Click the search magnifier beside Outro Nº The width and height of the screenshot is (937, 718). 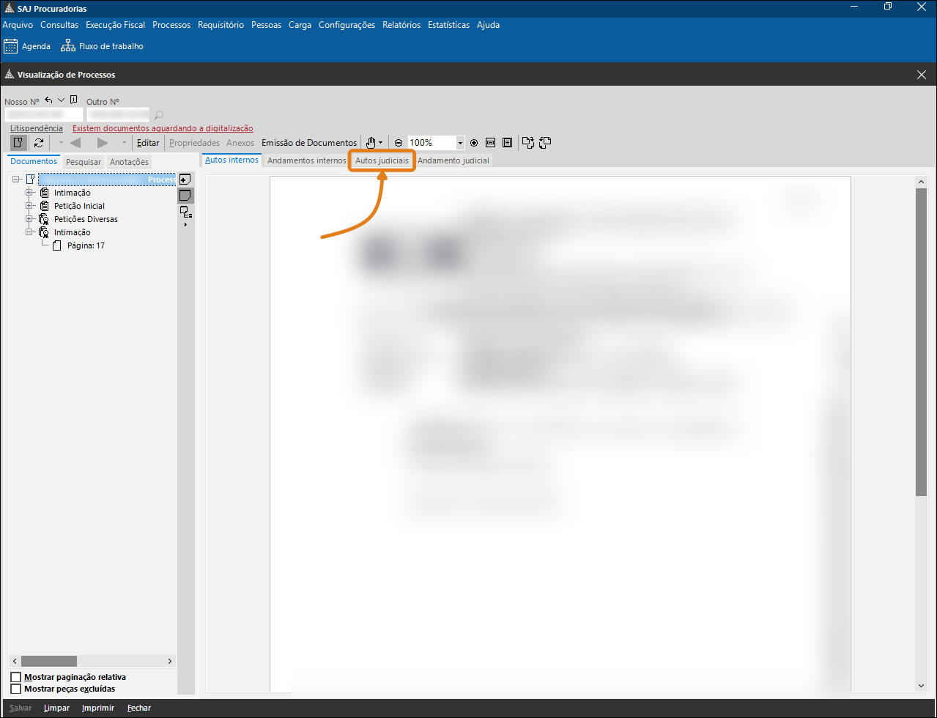159,115
